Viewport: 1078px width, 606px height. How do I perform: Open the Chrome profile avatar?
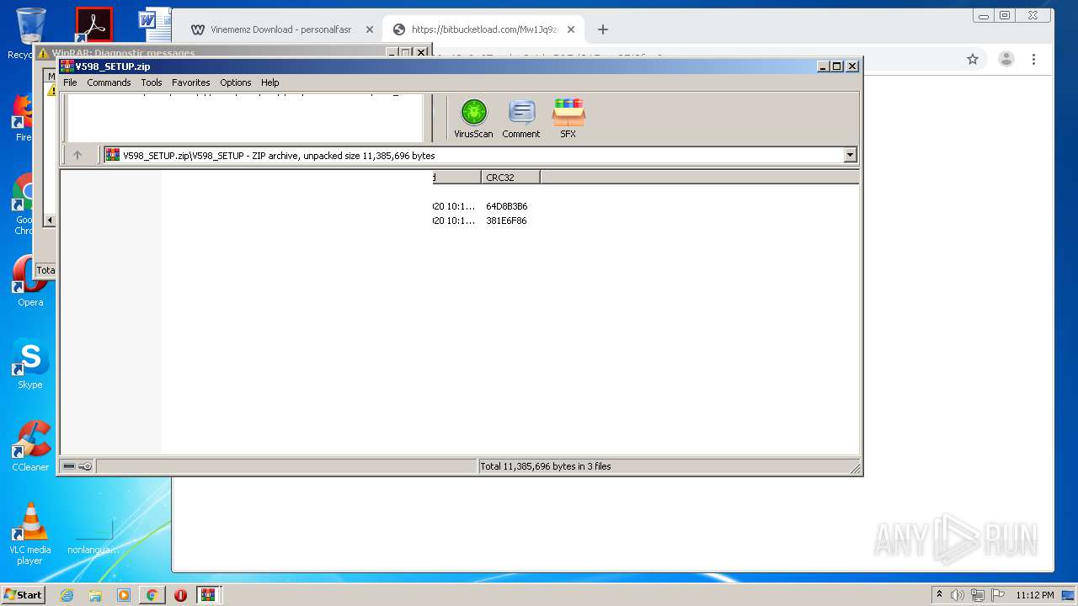pos(1006,59)
